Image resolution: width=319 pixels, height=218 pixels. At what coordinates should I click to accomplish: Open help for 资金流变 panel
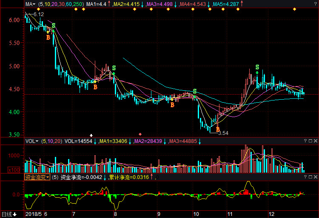305,177
